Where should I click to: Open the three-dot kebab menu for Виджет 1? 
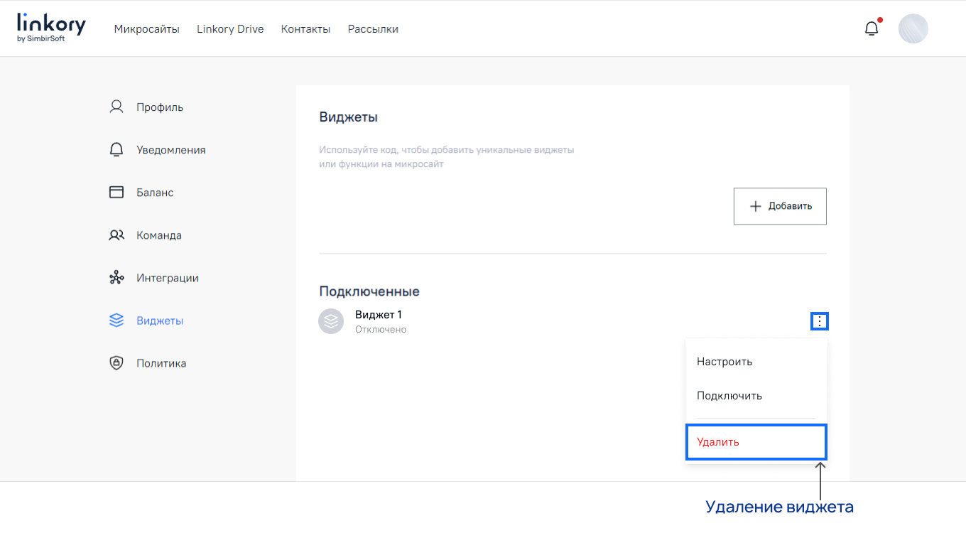pyautogui.click(x=820, y=321)
